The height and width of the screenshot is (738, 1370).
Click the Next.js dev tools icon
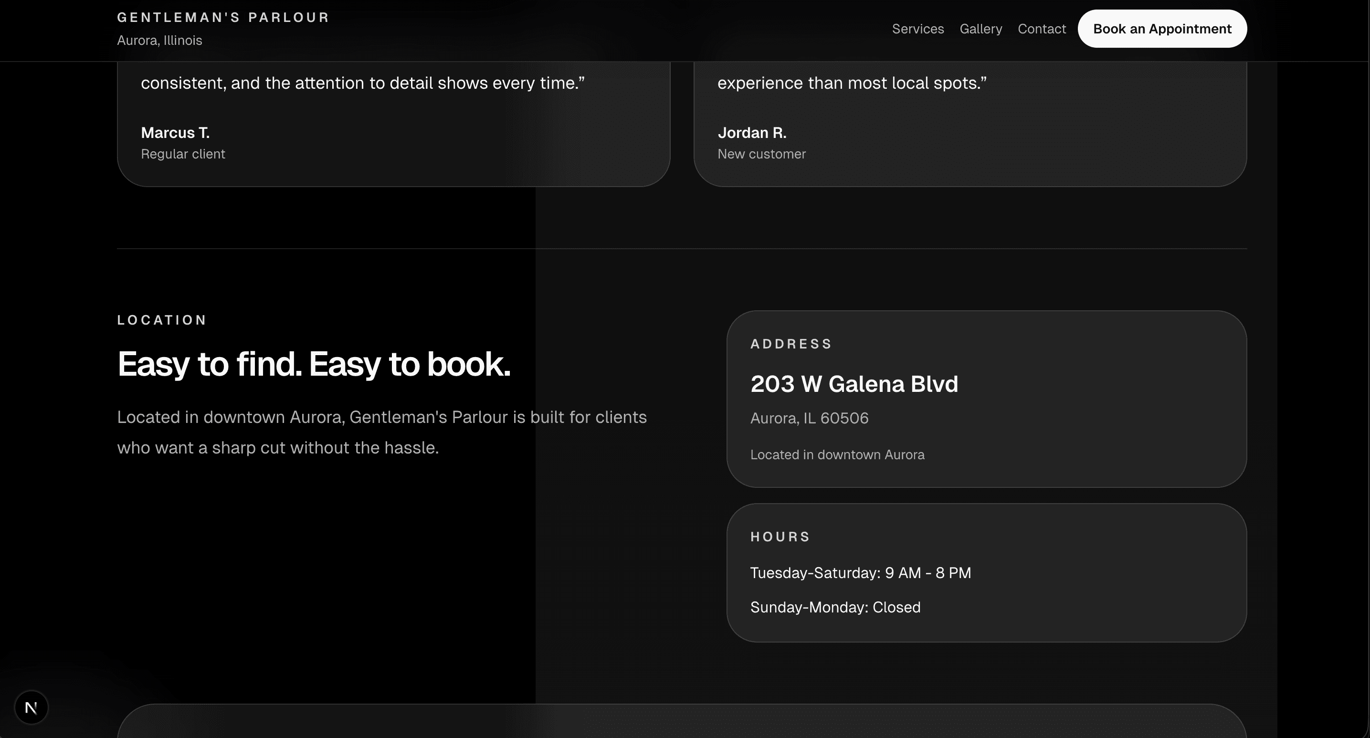click(32, 708)
